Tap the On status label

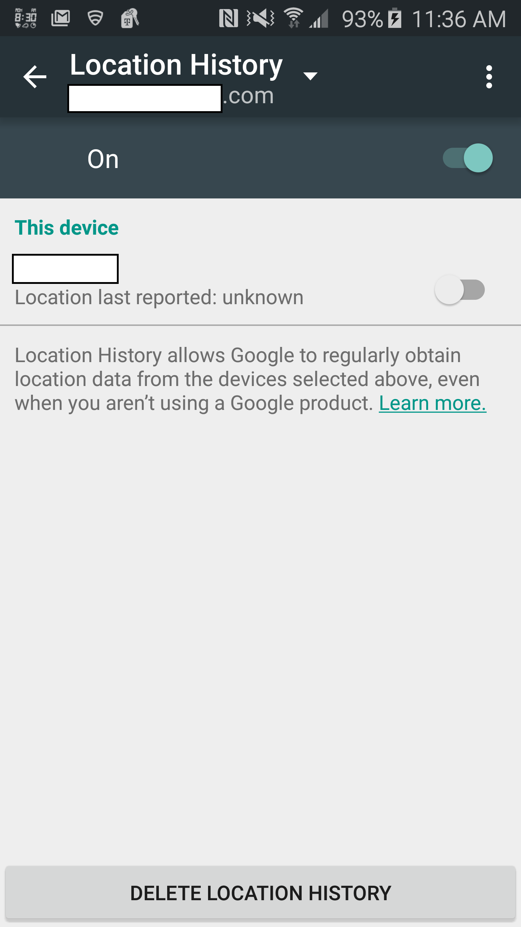pos(103,159)
